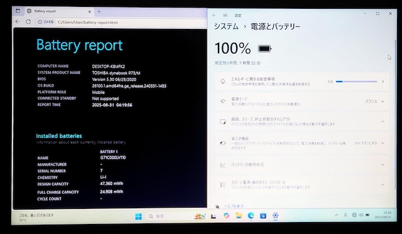Click the screen and sleep icon
402x234 pixels.
click(223, 121)
